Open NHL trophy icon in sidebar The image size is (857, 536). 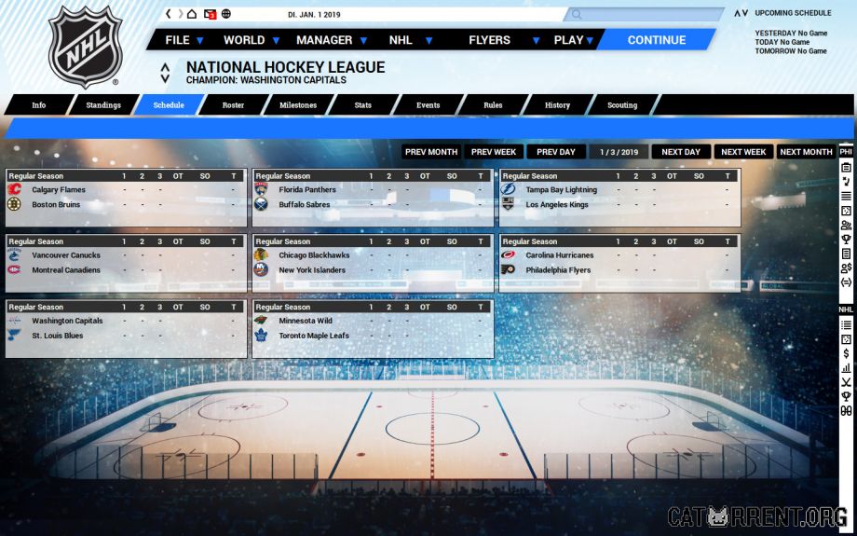point(846,396)
